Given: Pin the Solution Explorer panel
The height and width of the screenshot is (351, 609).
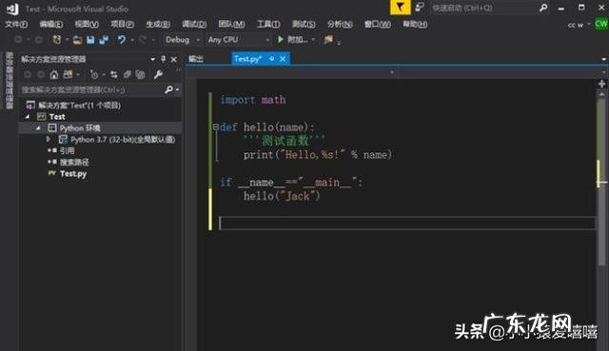Looking at the screenshot, I should pyautogui.click(x=163, y=59).
